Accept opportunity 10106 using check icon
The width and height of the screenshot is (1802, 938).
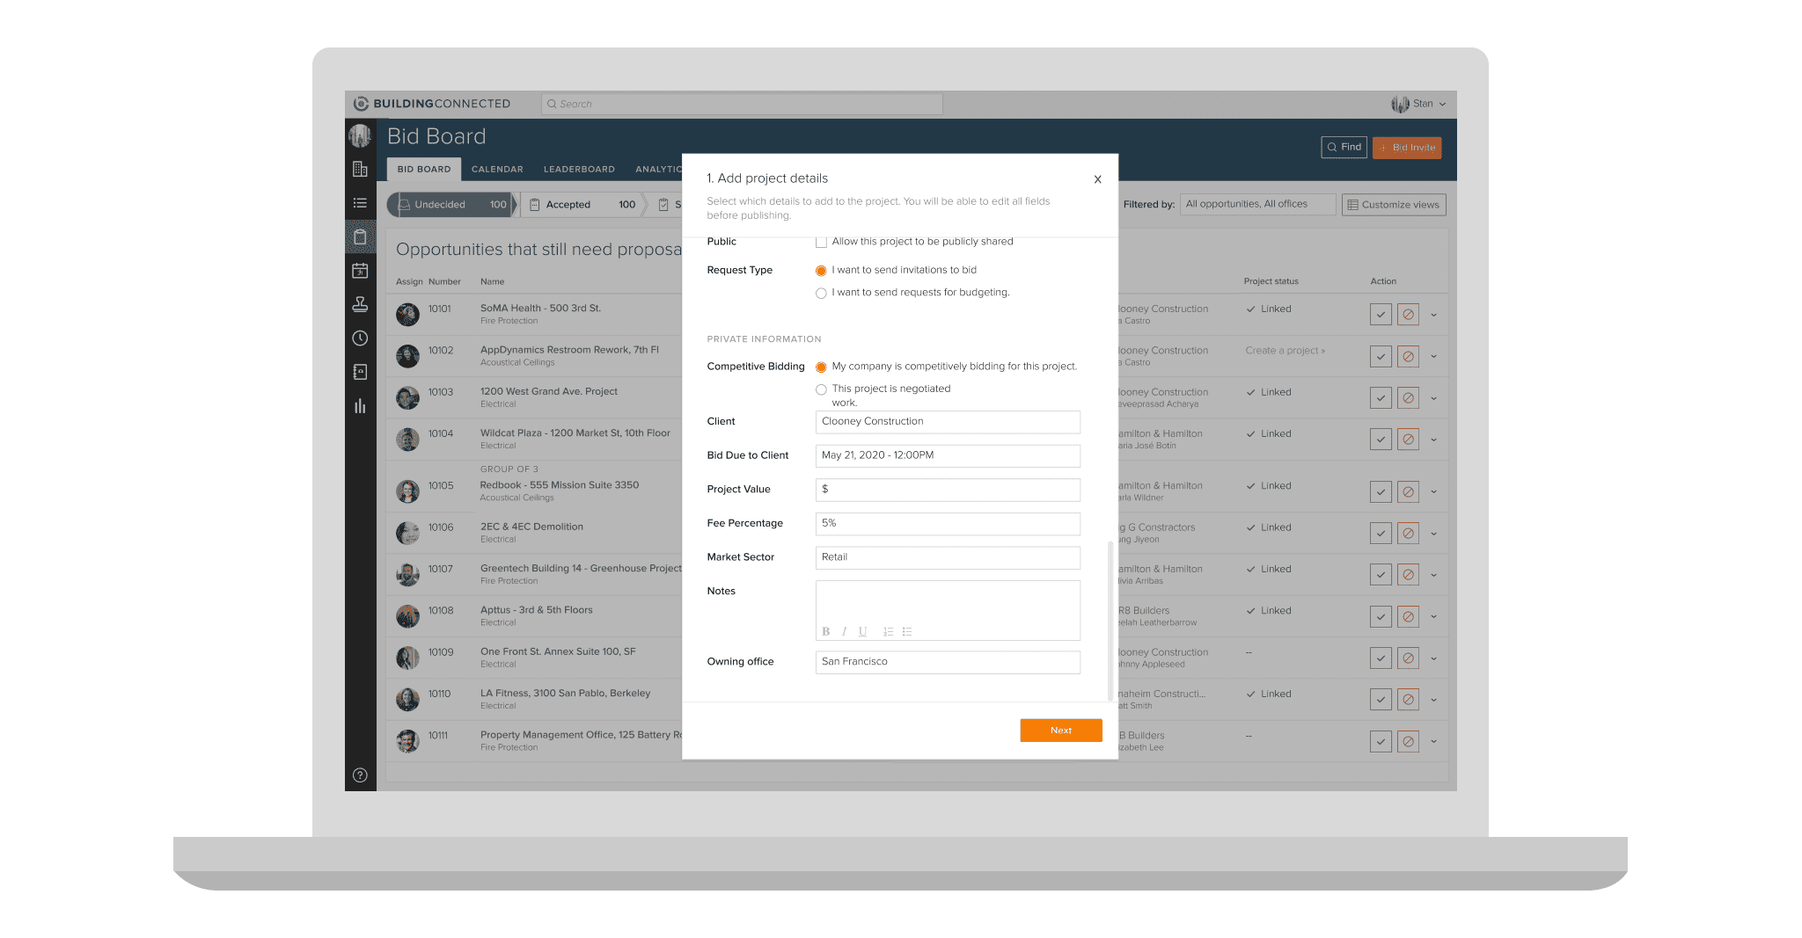1381,534
